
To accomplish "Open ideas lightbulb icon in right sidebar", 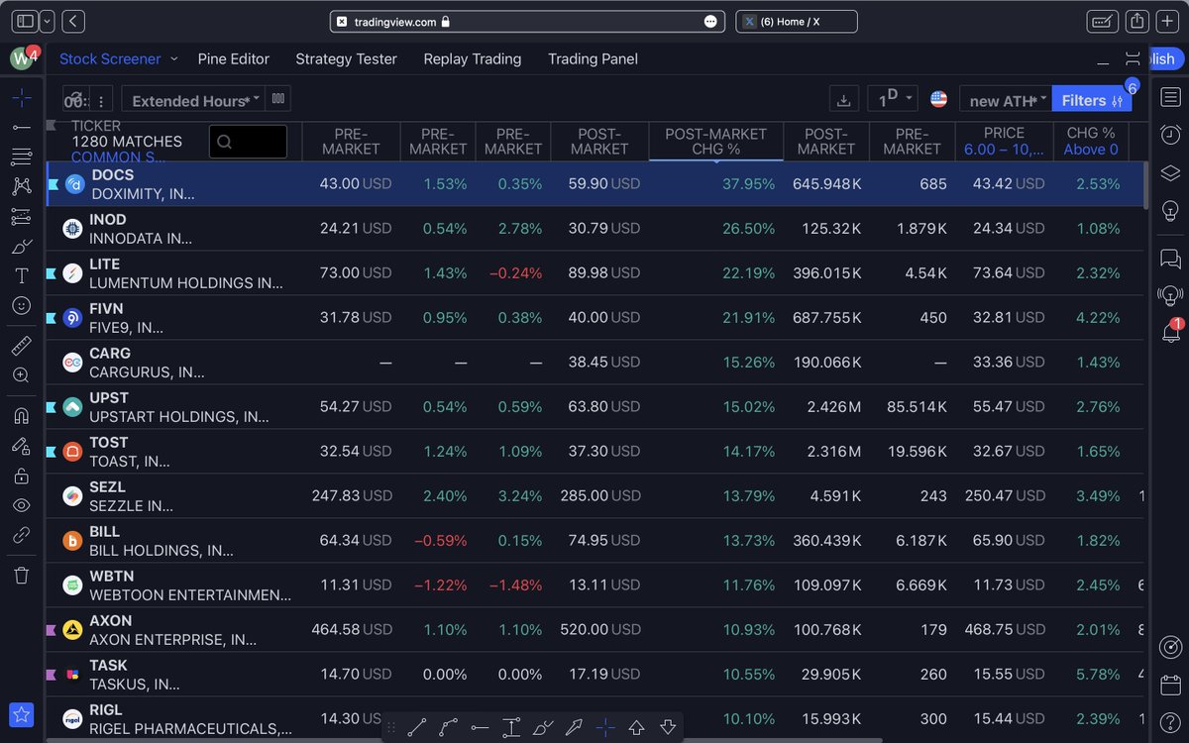I will point(1170,210).
